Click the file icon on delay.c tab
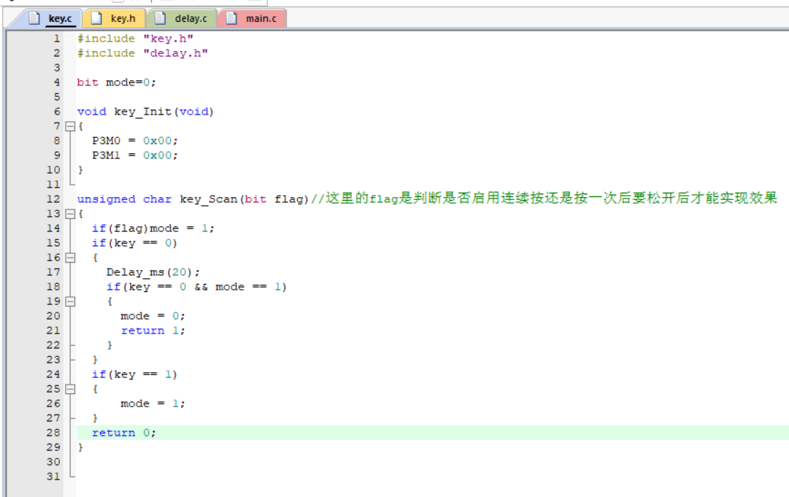Screen dimensions: 789x497 [x=161, y=18]
